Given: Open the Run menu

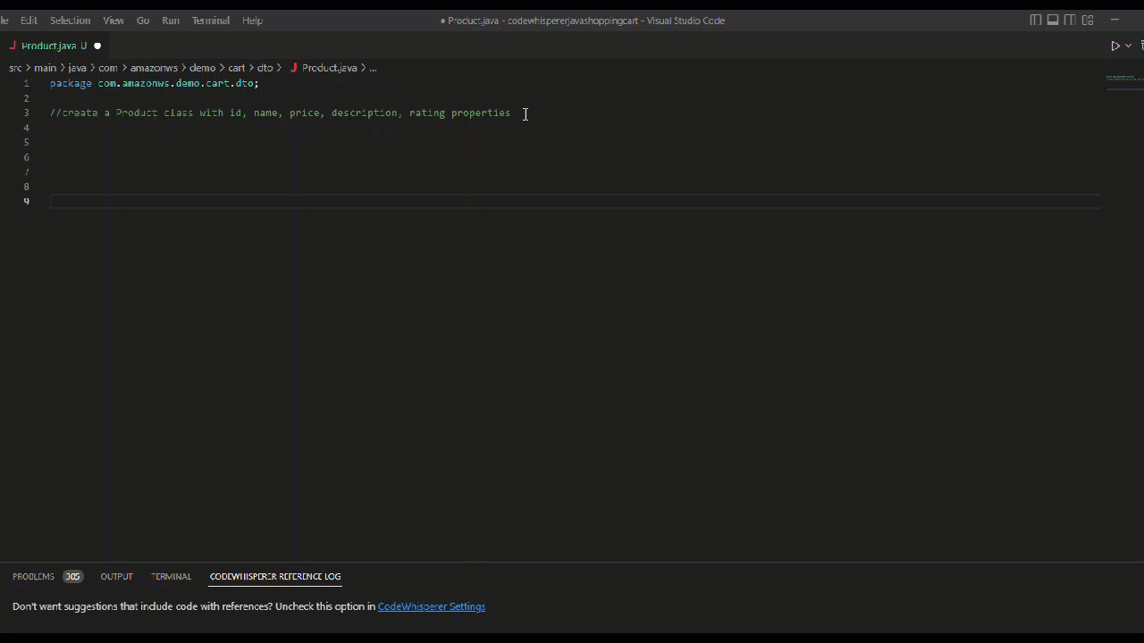Looking at the screenshot, I should [170, 20].
